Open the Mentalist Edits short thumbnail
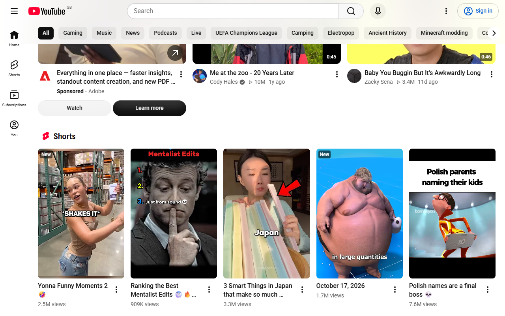Viewport: 505px width, 316px height. tap(174, 214)
